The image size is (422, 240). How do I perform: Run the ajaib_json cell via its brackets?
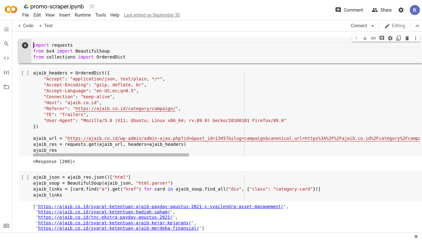pos(25,177)
